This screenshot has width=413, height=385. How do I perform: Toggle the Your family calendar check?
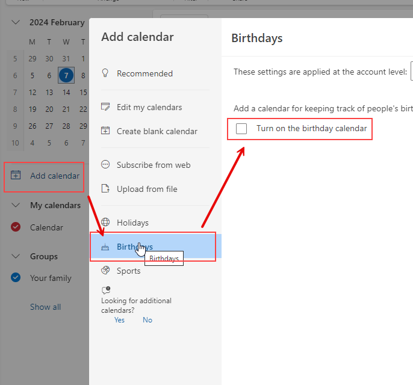16,277
